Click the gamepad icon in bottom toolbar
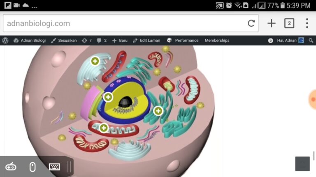Viewport: 316px width, 177px height. pyautogui.click(x=11, y=167)
